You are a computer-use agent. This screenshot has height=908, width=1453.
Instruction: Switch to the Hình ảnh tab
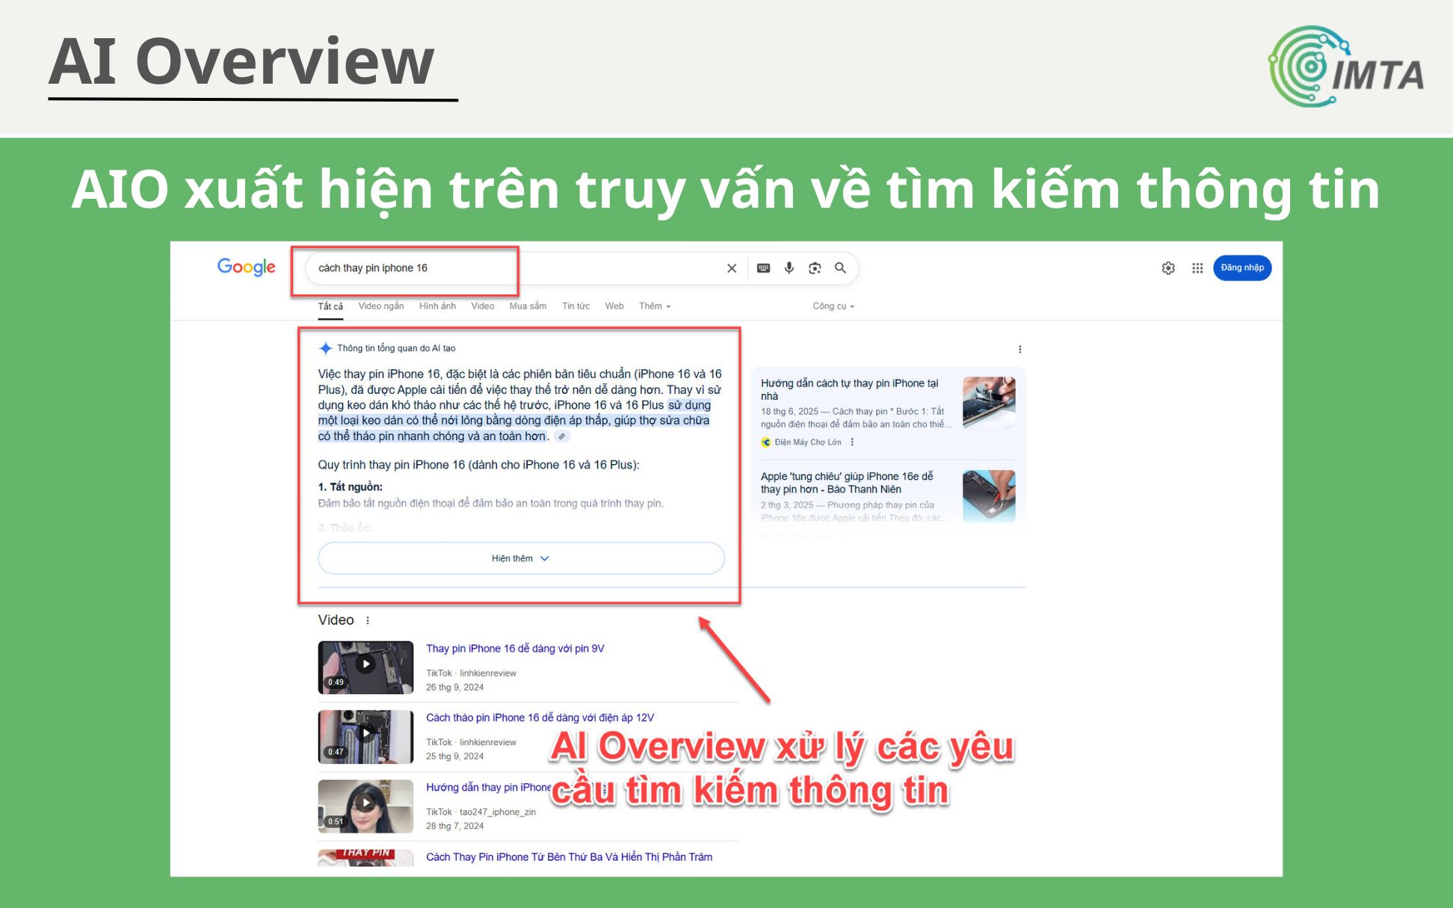click(437, 306)
